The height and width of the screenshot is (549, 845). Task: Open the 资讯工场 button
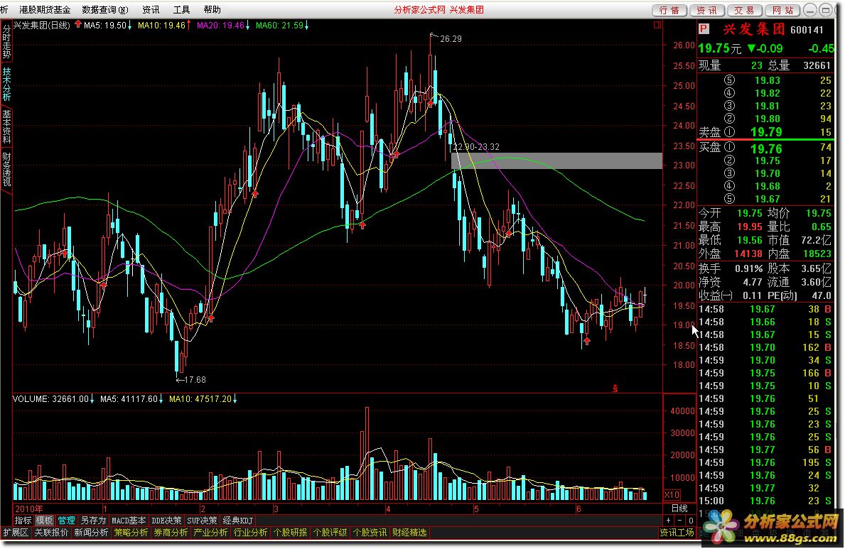677,532
